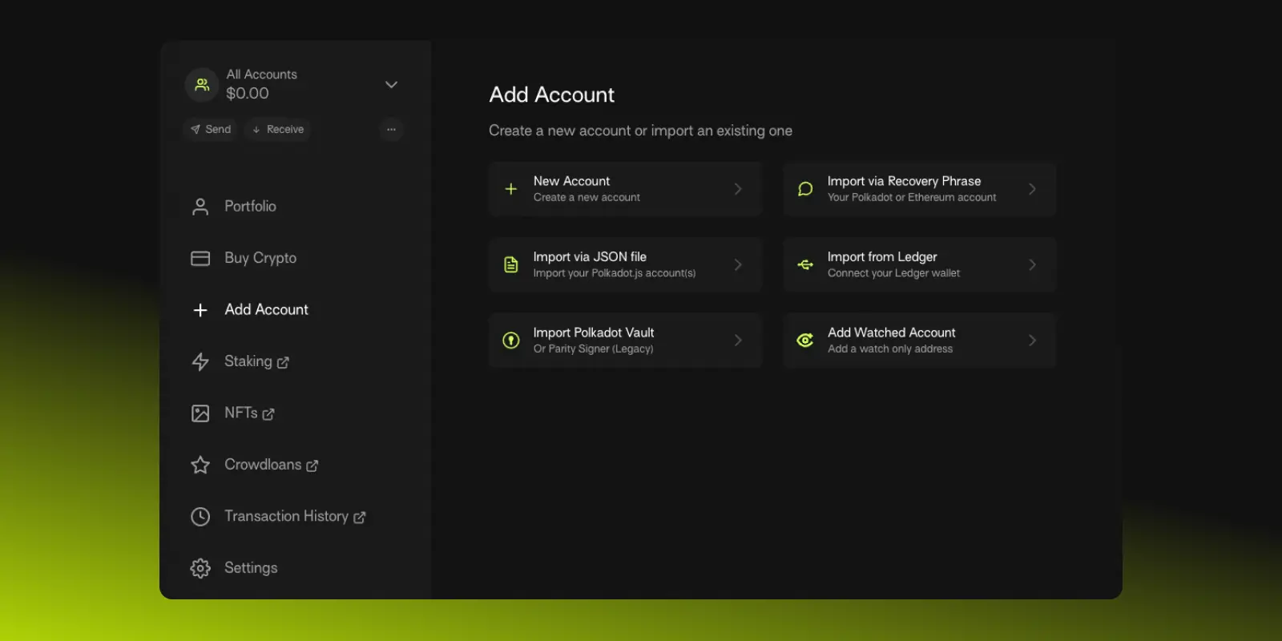This screenshot has height=641, width=1282.
Task: Open Crowdloans from the sidebar
Action: pos(263,465)
